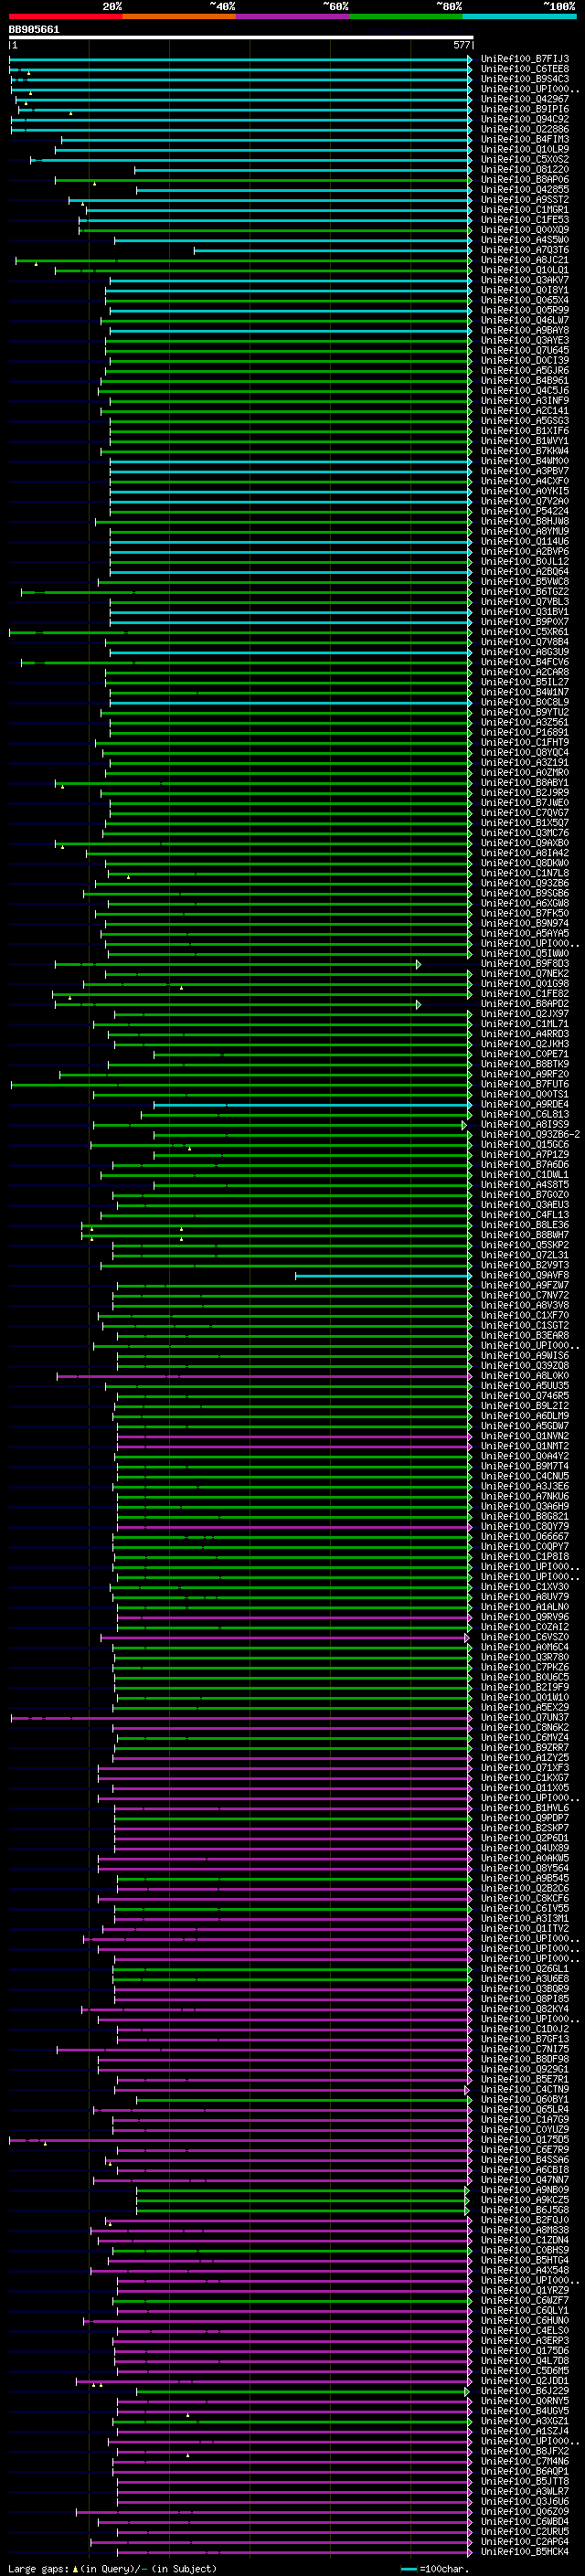Select the UniRef100_B5JTT8 label
Image resolution: width=585 pixels, height=2576 pixels.
[525, 2480]
